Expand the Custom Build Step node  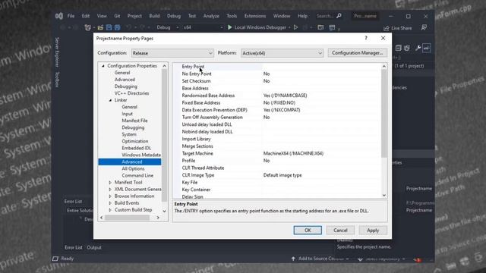point(110,209)
